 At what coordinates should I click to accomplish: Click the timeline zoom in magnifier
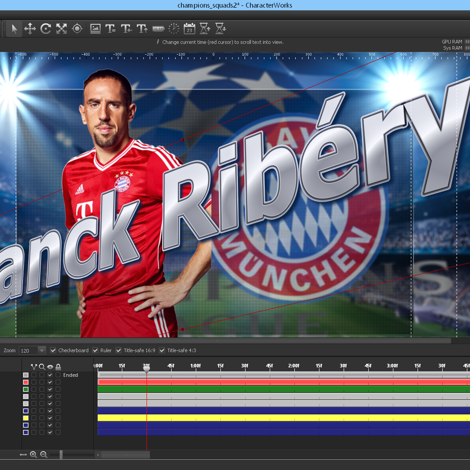34,455
